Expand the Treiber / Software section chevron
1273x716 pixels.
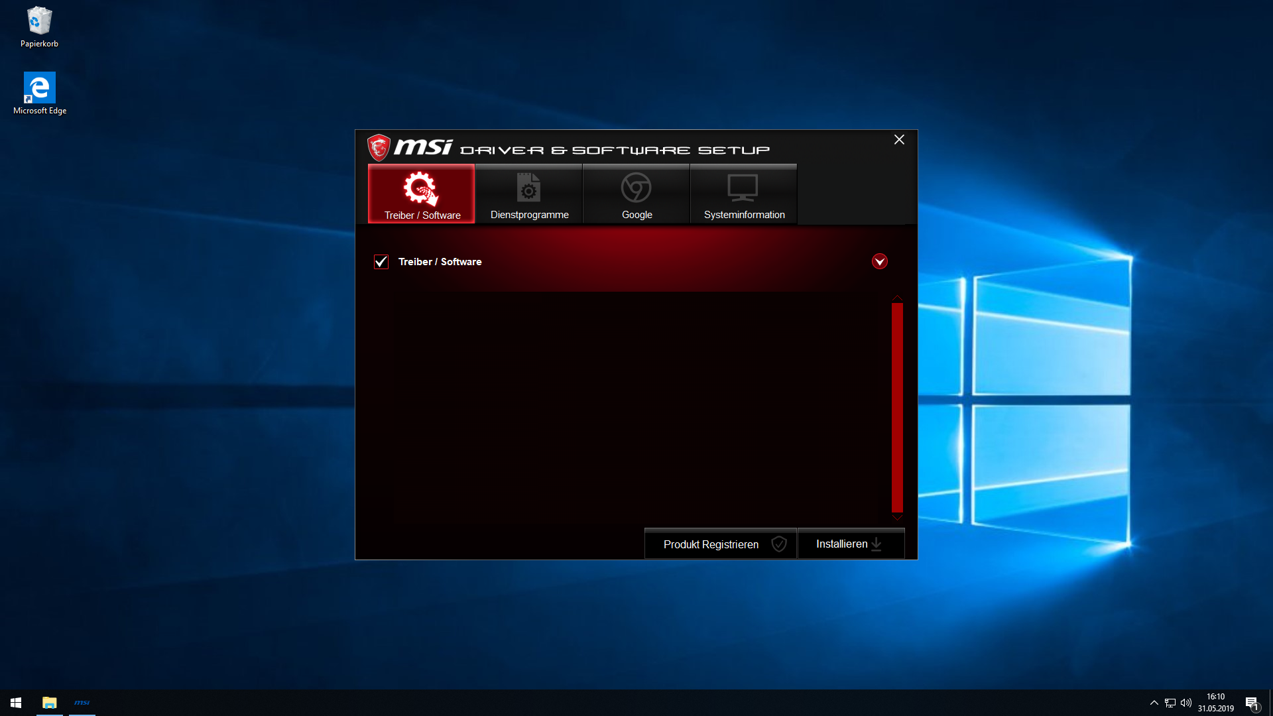pos(880,261)
